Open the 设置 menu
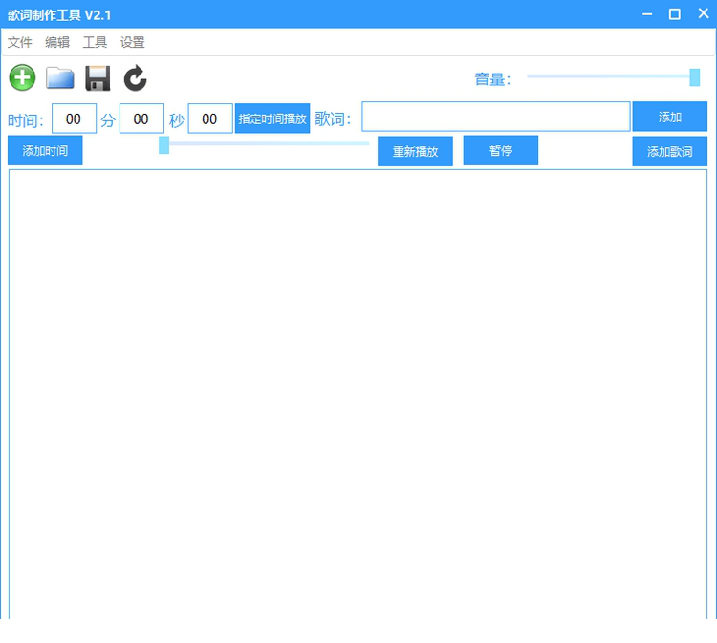Image resolution: width=717 pixels, height=643 pixels. coord(132,42)
